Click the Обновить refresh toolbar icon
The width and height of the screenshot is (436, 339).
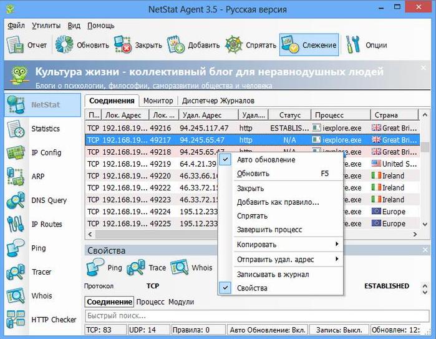(x=64, y=44)
